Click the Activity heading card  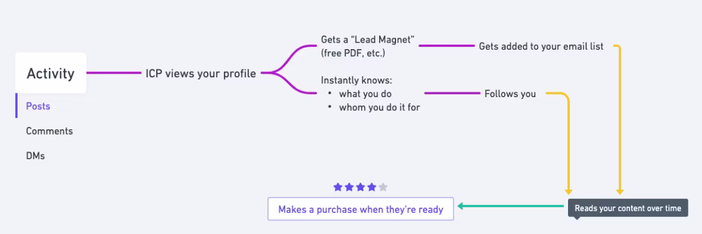pyautogui.click(x=51, y=73)
